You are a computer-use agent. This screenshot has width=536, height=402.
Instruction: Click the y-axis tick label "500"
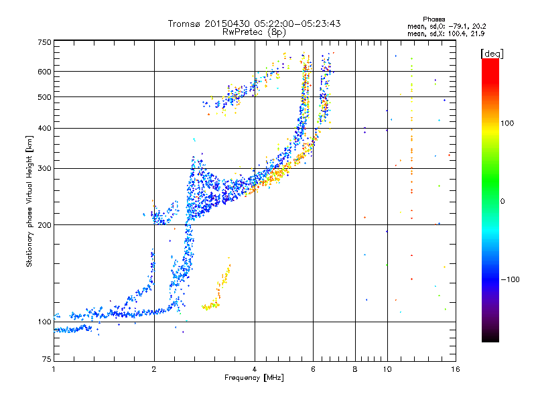pyautogui.click(x=45, y=97)
